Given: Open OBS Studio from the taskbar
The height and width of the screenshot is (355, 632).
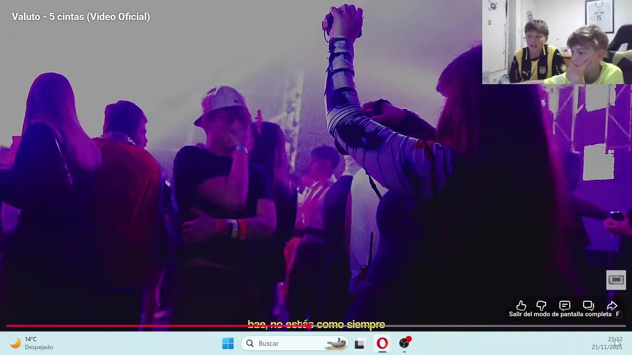Looking at the screenshot, I should point(404,343).
